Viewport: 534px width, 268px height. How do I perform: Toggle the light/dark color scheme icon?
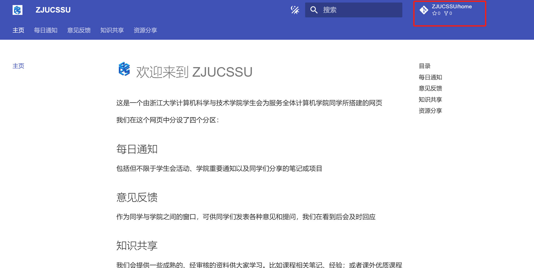point(295,10)
